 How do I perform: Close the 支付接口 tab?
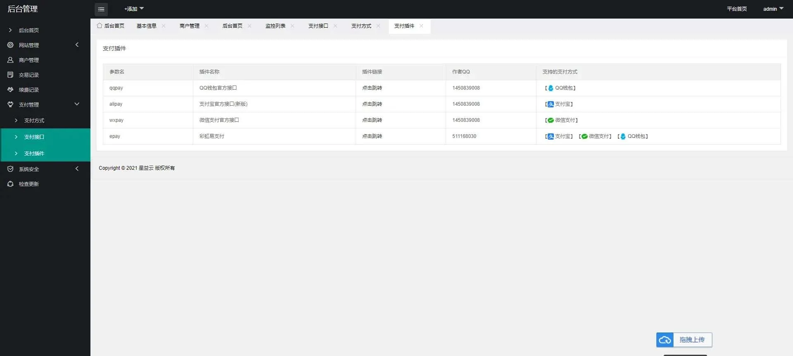click(x=335, y=26)
